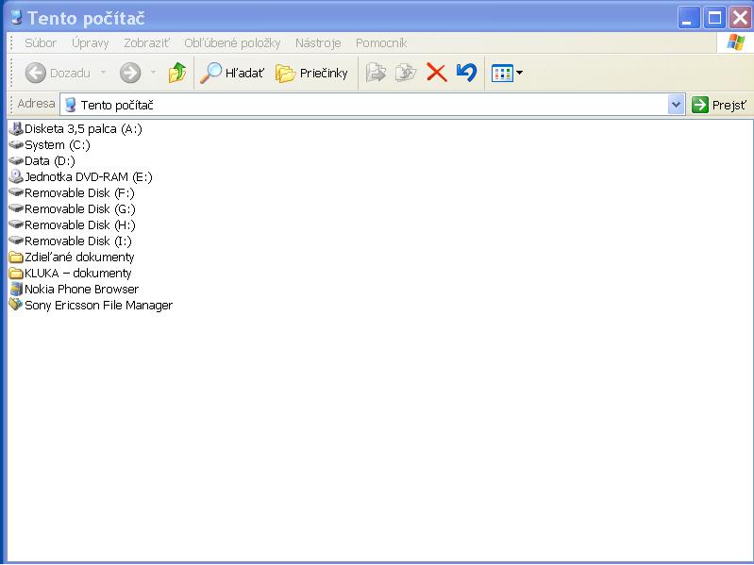This screenshot has width=754, height=565.
Task: Click the red Delete X icon
Action: pyautogui.click(x=436, y=73)
